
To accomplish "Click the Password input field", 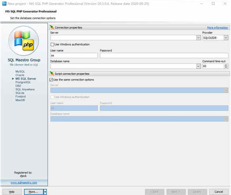I will (x=164, y=55).
